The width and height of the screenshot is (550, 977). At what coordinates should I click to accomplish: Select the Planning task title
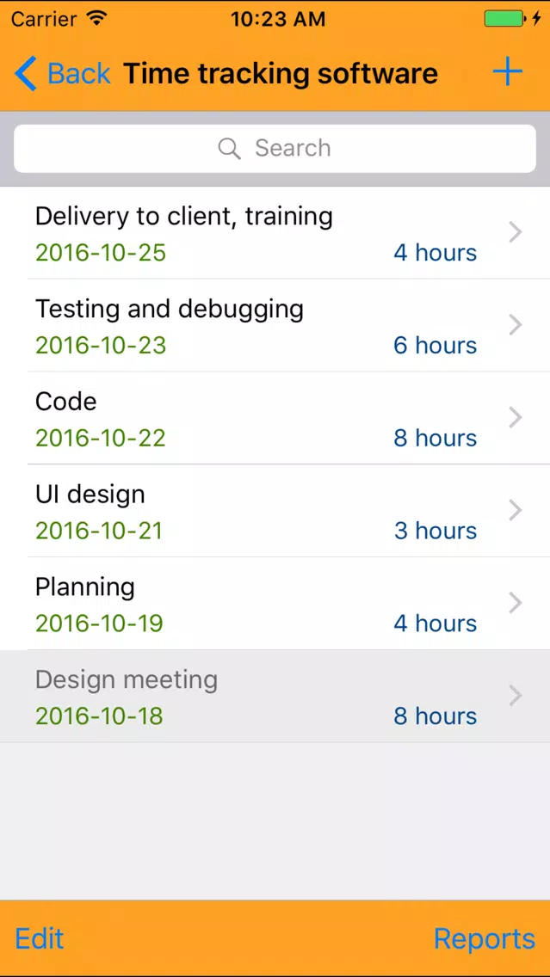(85, 587)
